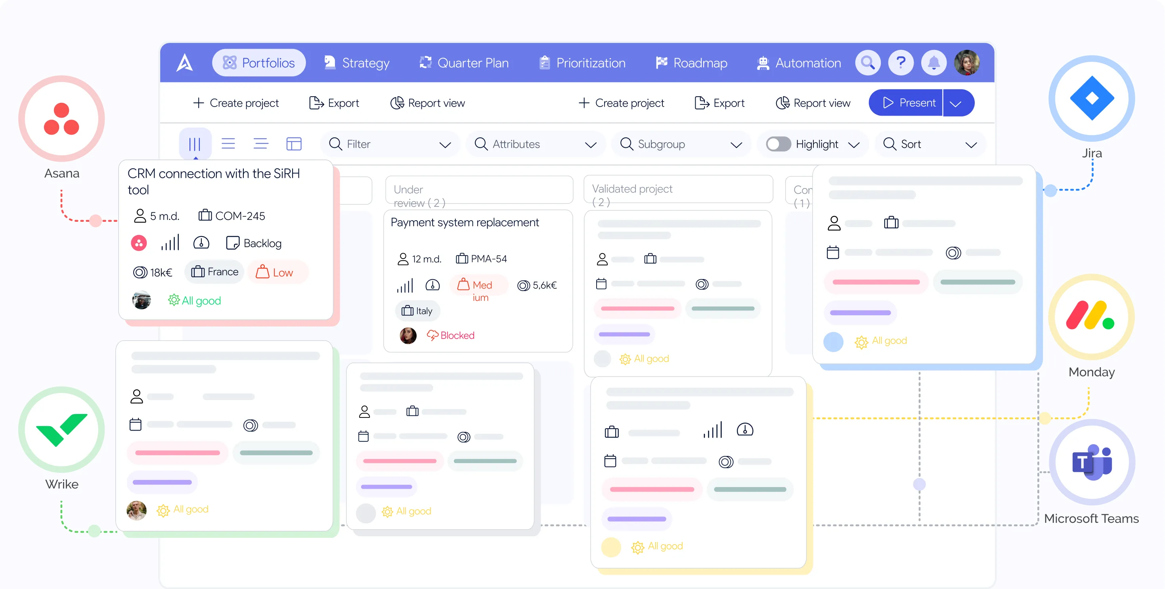
Task: Click the 12 m.d. person icon on Payment card
Action: pos(402,259)
